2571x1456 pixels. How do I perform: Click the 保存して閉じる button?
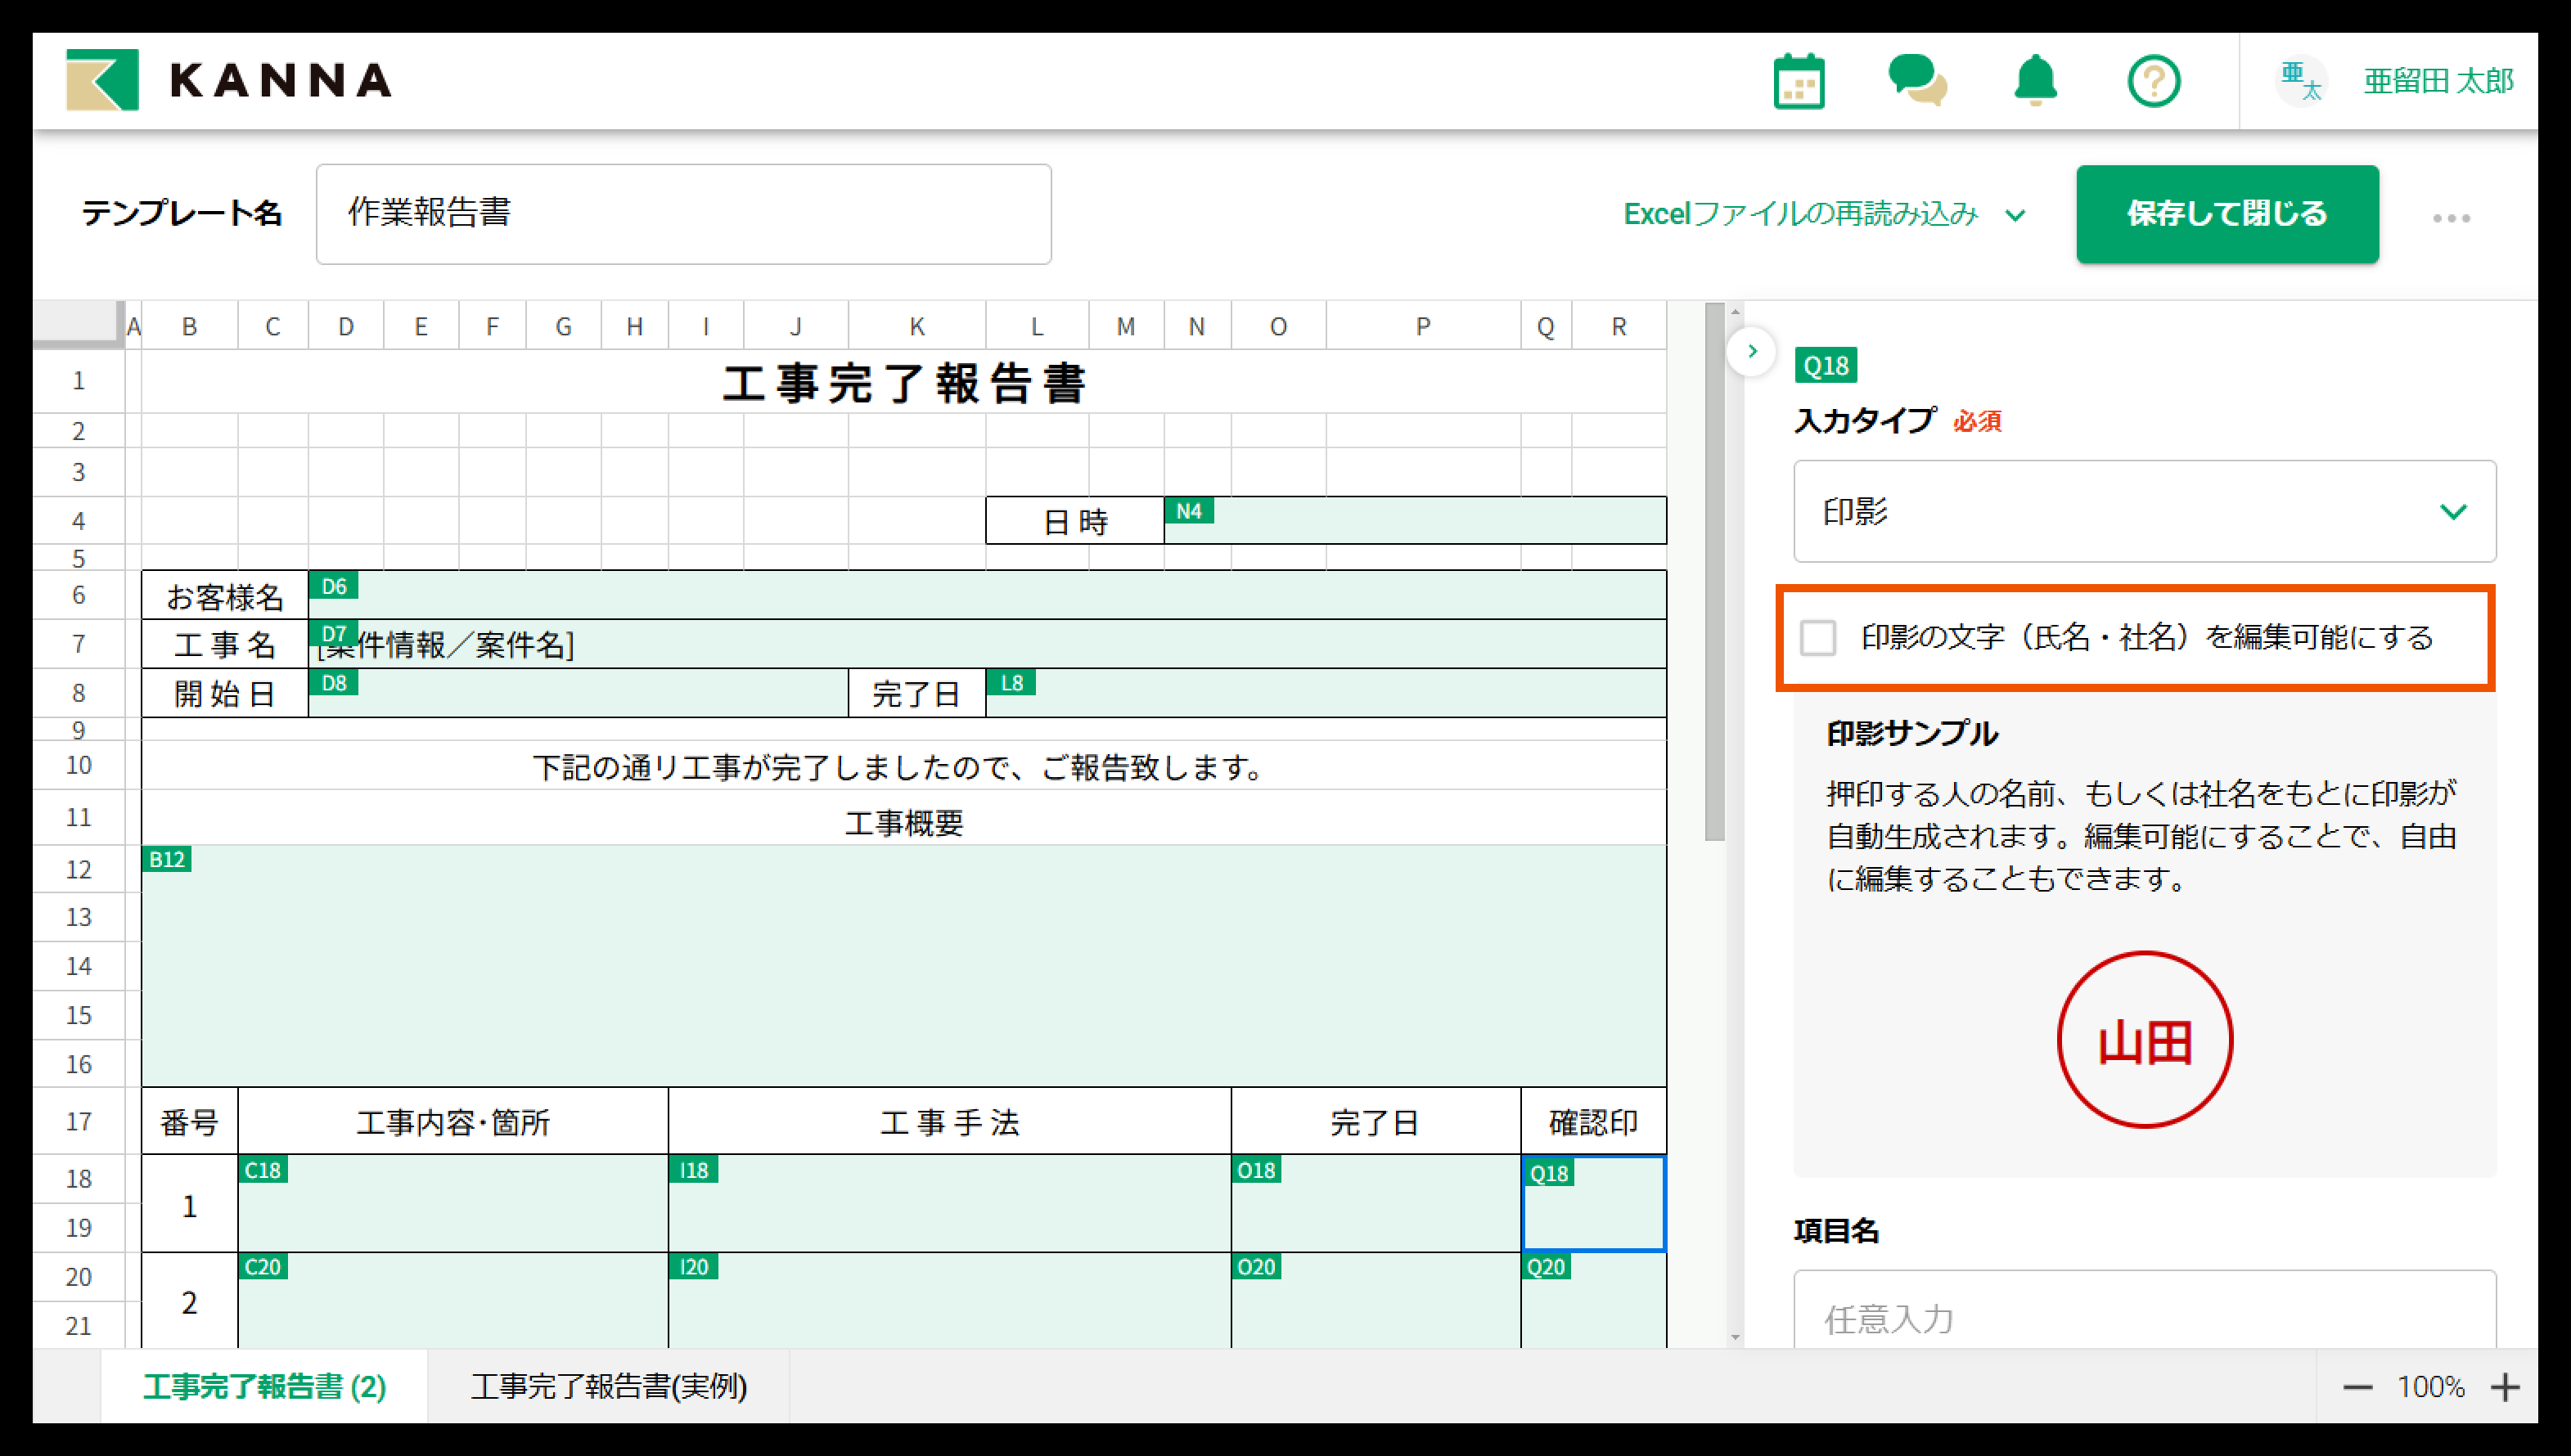pyautogui.click(x=2227, y=214)
